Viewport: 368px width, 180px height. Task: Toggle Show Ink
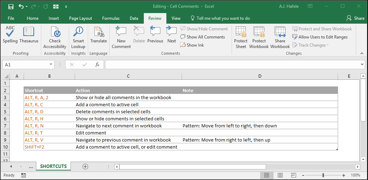coord(192,45)
